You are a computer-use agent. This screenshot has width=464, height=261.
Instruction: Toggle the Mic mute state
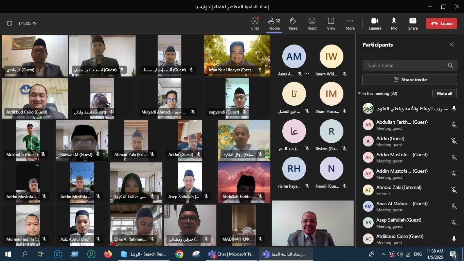point(394,23)
